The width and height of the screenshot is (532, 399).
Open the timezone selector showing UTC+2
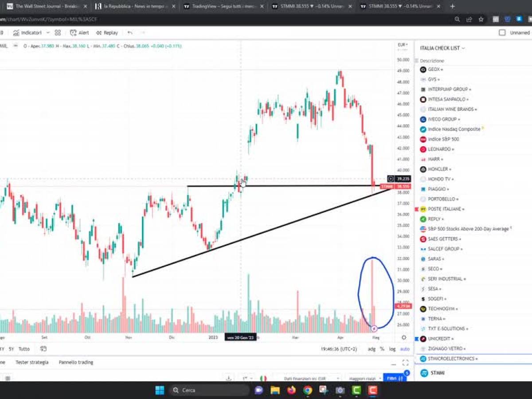click(339, 349)
